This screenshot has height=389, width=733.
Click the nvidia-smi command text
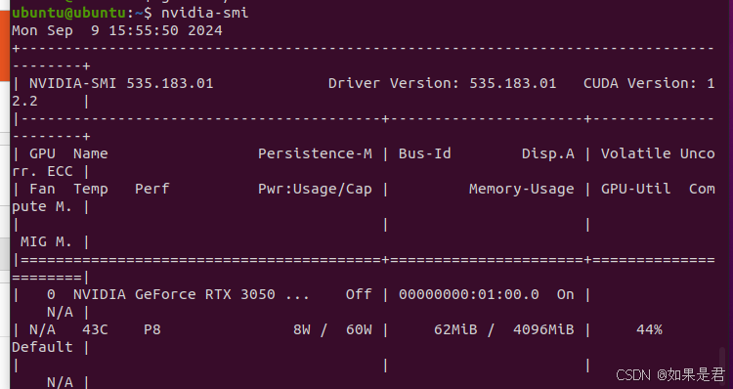coord(205,13)
